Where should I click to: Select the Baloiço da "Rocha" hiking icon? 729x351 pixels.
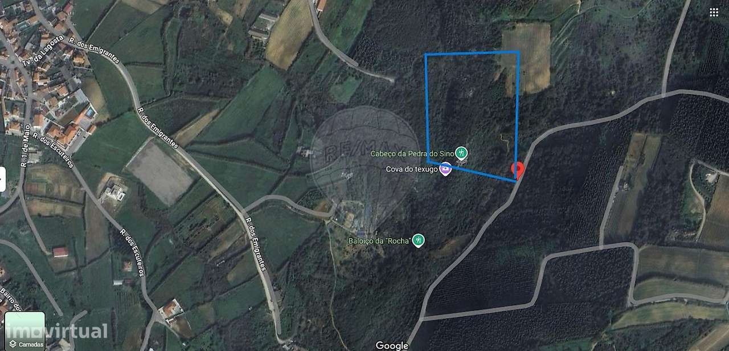[x=419, y=240]
